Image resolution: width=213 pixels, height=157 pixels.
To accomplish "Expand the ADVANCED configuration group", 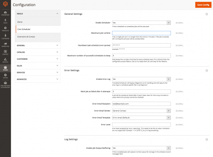I will click(38, 79).
